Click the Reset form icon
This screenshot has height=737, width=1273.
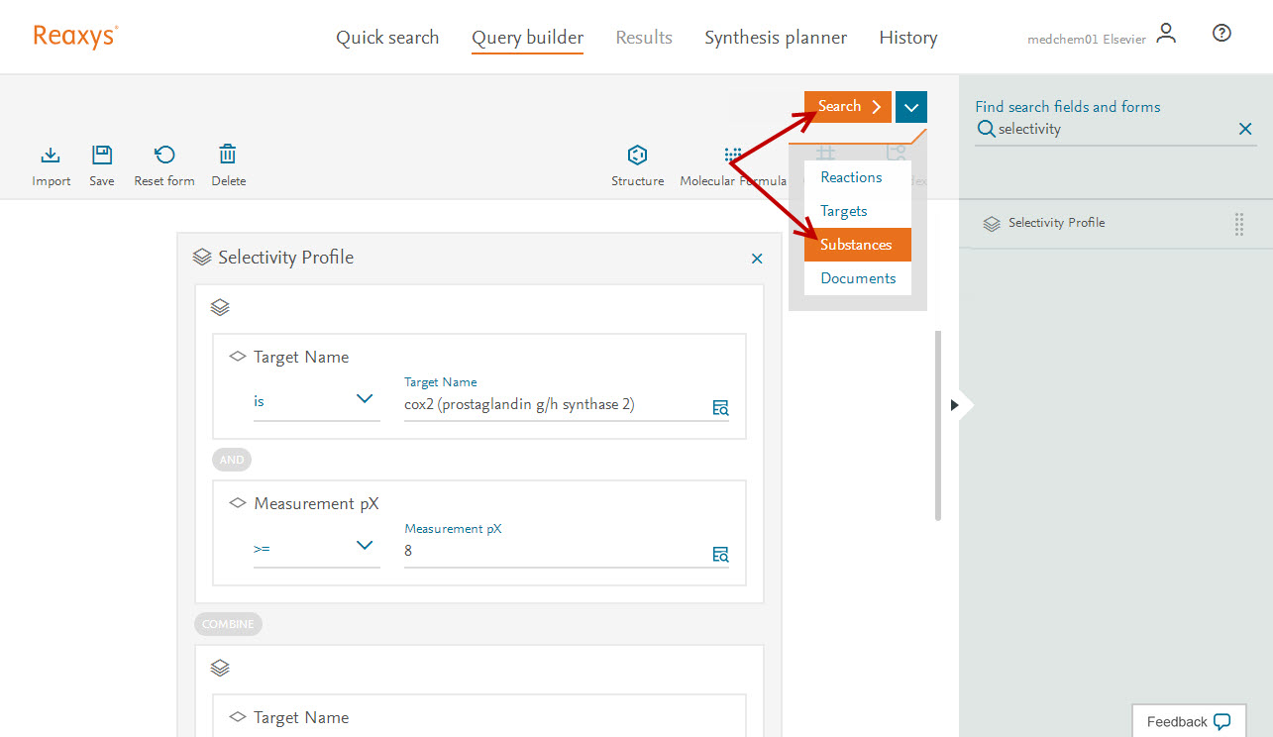(164, 156)
